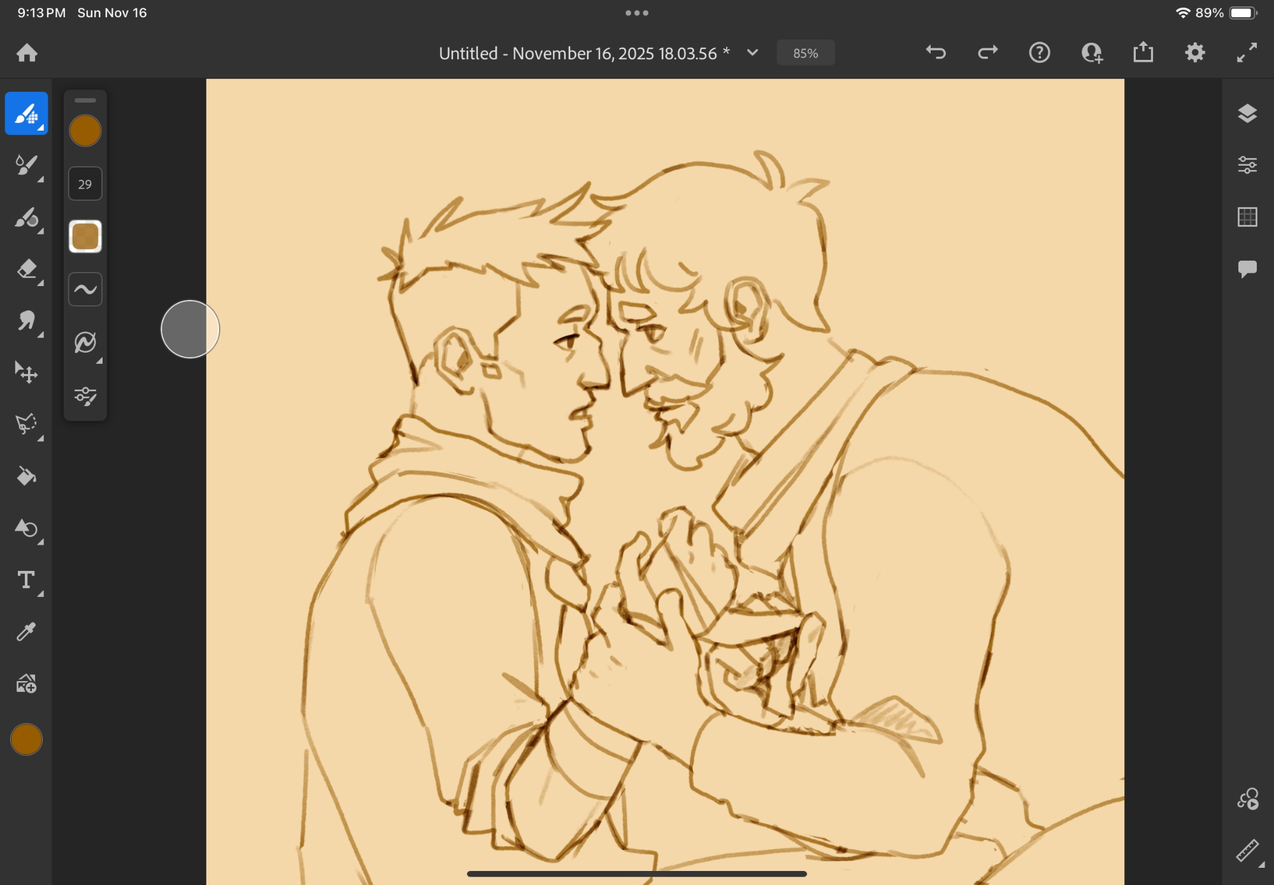Select the Eraser tool
This screenshot has width=1274, height=885.
pos(26,270)
